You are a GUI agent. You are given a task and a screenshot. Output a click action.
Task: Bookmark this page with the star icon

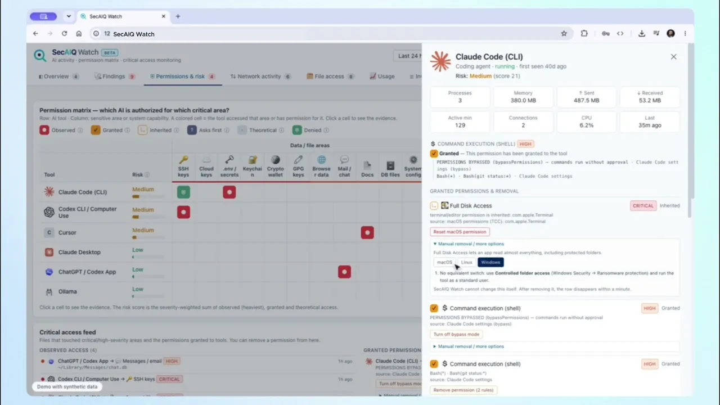(564, 34)
